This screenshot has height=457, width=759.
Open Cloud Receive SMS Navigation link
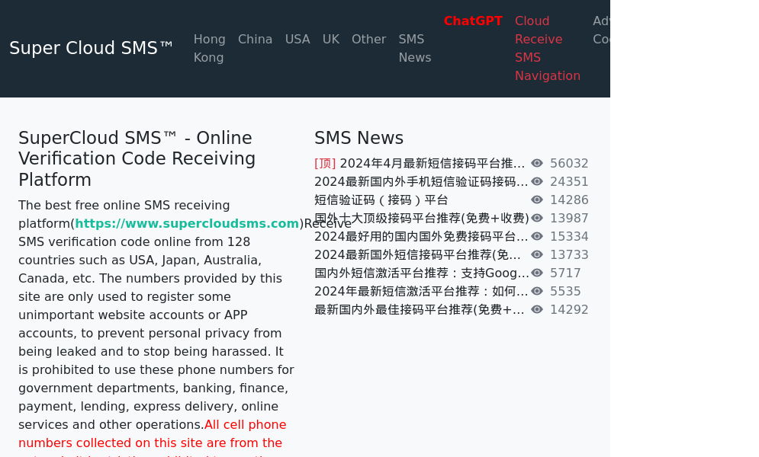(547, 48)
